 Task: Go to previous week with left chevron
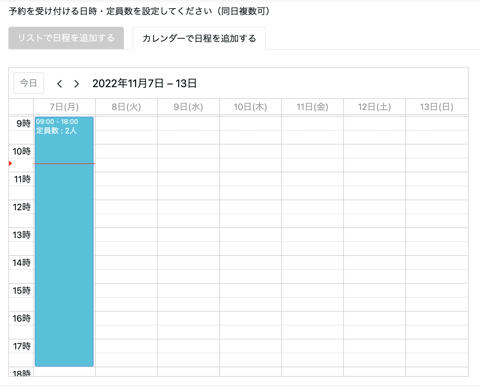click(59, 84)
